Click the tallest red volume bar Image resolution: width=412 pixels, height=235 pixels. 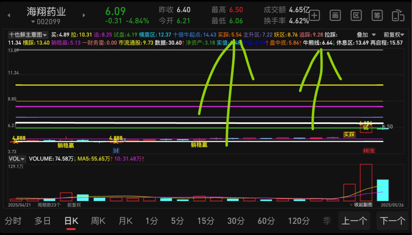tap(366, 183)
